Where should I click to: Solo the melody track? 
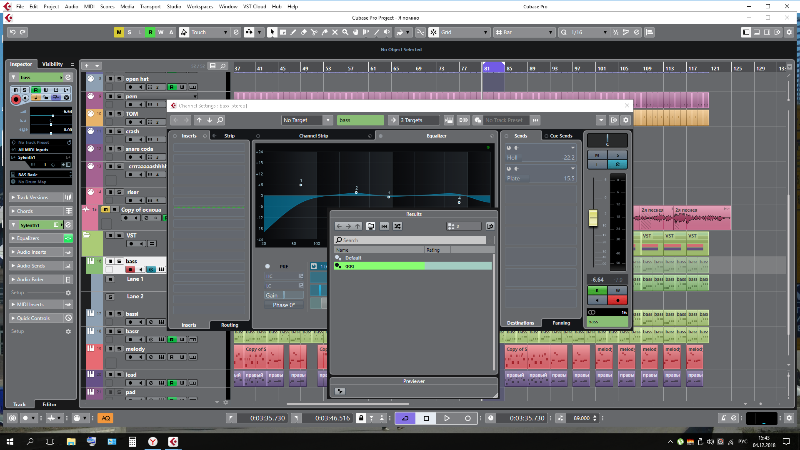pos(119,349)
